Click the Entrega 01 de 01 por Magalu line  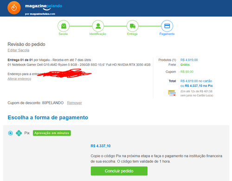point(49,60)
